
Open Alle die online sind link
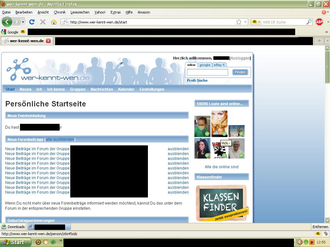tap(222, 167)
